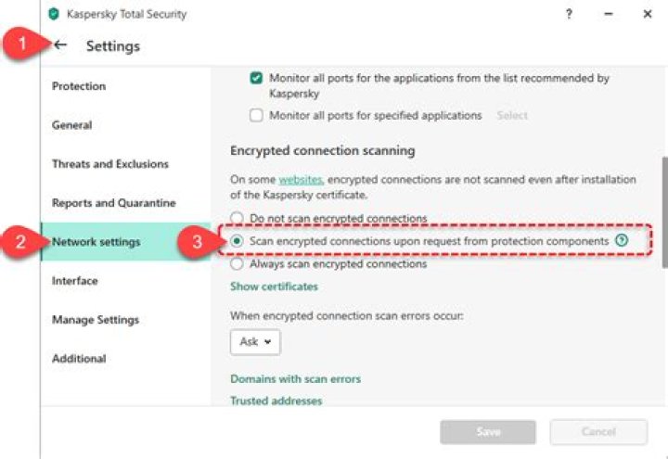The image size is (668, 459).
Task: Open the Protection settings section
Action: (79, 86)
